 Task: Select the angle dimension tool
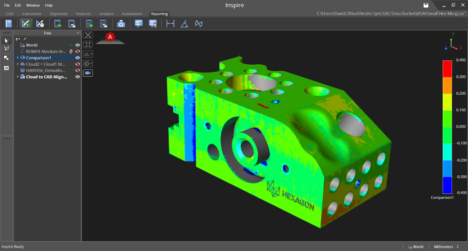click(184, 24)
